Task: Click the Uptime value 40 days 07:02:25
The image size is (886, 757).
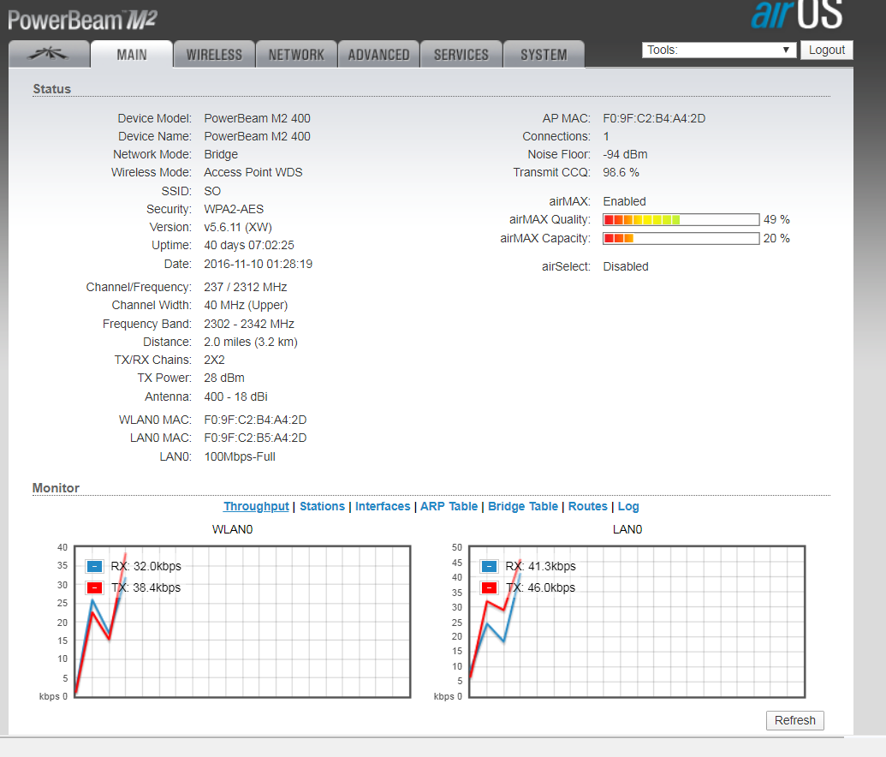Action: [x=248, y=245]
